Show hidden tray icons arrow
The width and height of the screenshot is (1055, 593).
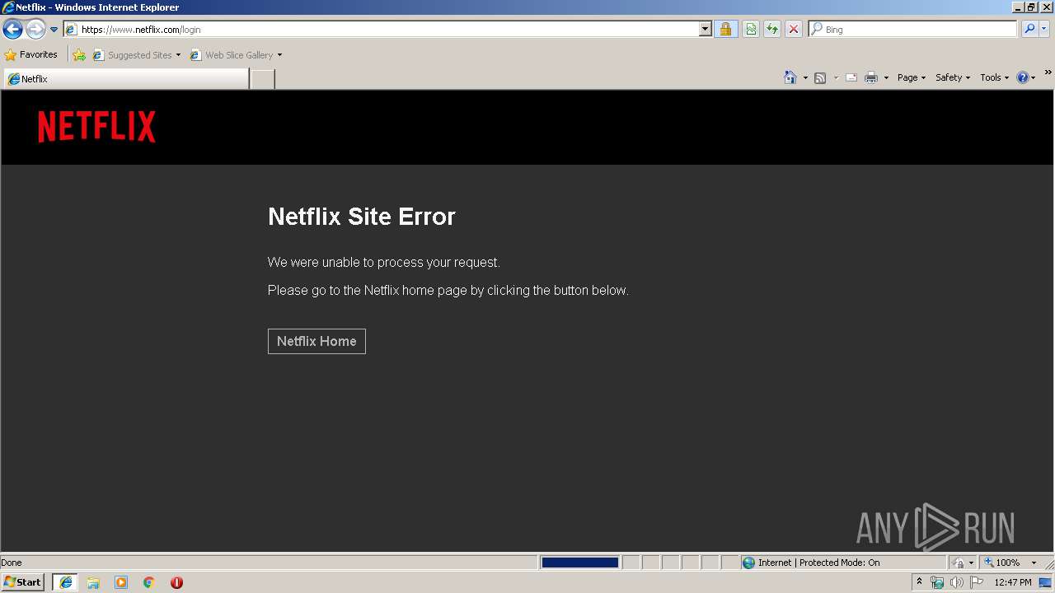920,582
